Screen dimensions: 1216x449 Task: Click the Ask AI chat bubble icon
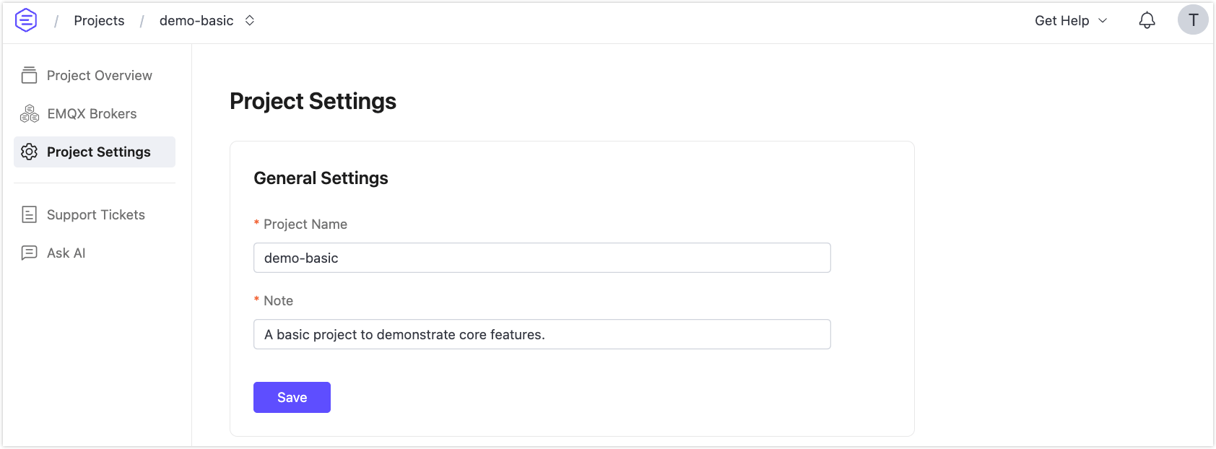29,253
